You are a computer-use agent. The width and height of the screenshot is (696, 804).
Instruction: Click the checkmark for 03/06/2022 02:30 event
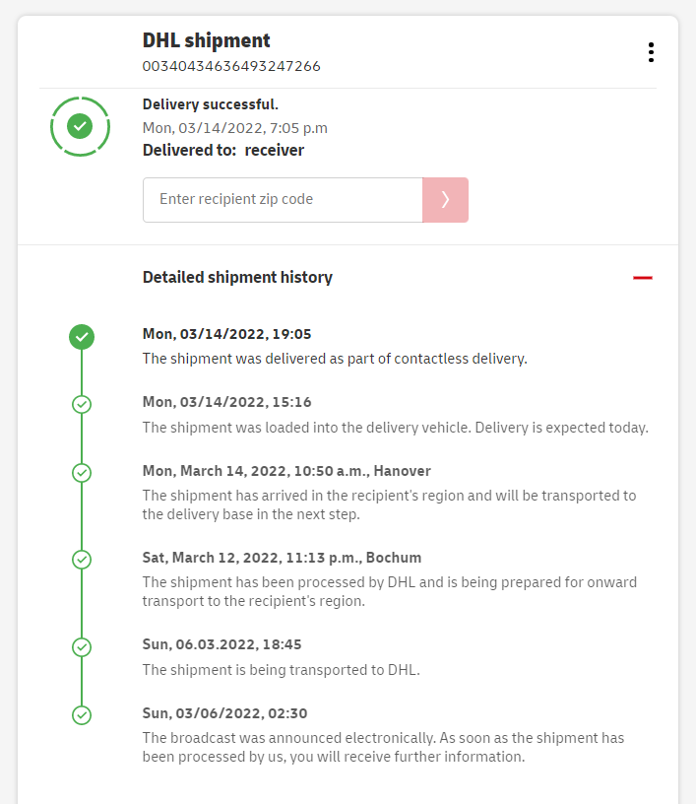[x=82, y=715]
